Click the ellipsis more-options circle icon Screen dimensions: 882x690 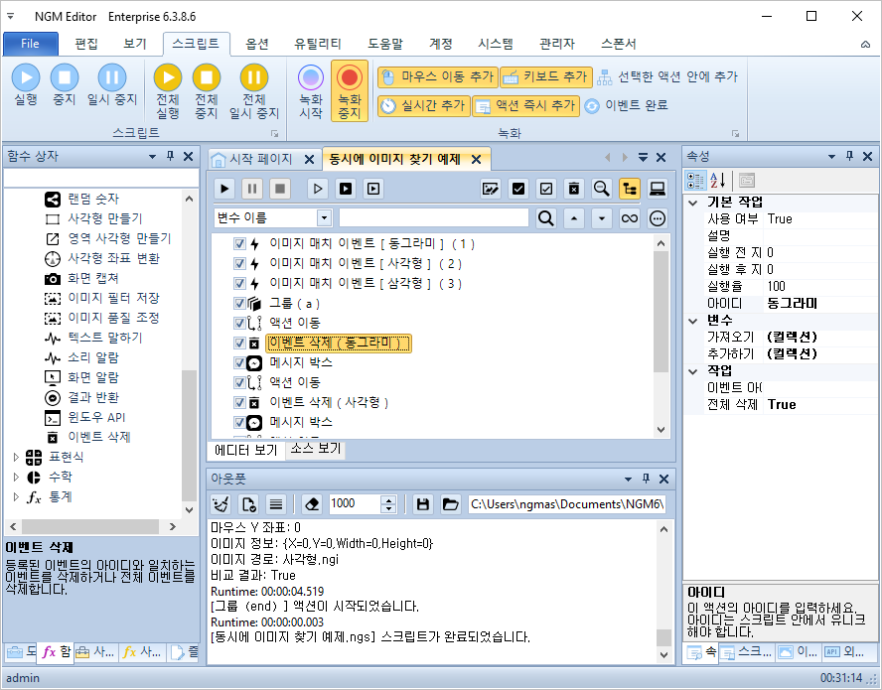pos(657,218)
